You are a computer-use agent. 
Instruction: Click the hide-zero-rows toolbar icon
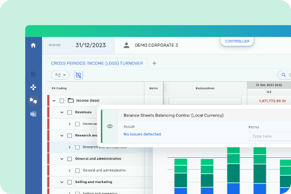pyautogui.click(x=78, y=75)
